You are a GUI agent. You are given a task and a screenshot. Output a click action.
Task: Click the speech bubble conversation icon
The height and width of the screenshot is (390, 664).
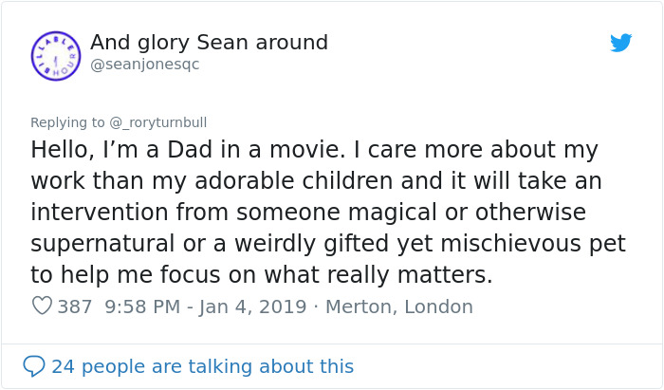(x=34, y=366)
